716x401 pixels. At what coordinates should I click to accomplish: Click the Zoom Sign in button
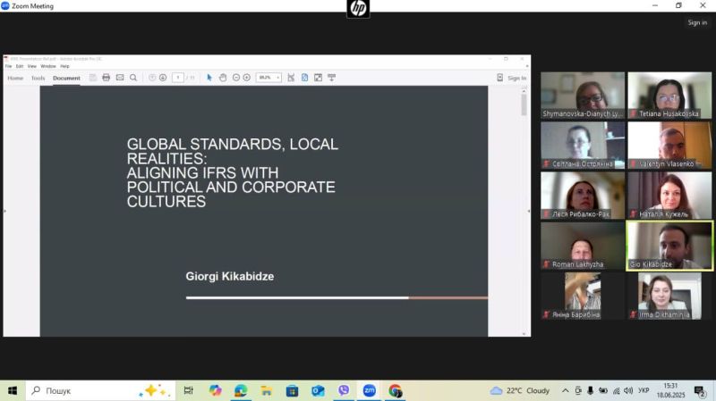point(697,22)
